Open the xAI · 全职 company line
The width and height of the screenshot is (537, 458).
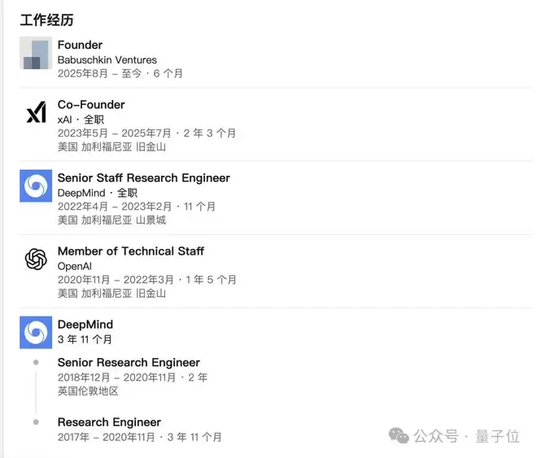[x=86, y=120]
